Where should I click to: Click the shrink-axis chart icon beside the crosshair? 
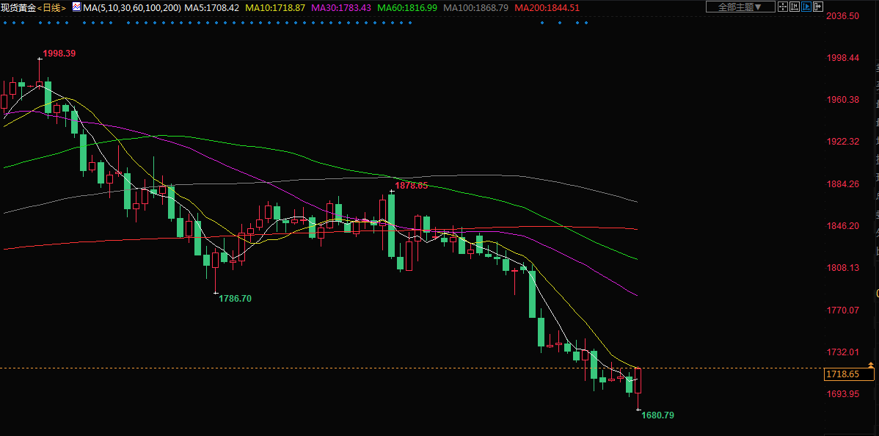pyautogui.click(x=795, y=7)
